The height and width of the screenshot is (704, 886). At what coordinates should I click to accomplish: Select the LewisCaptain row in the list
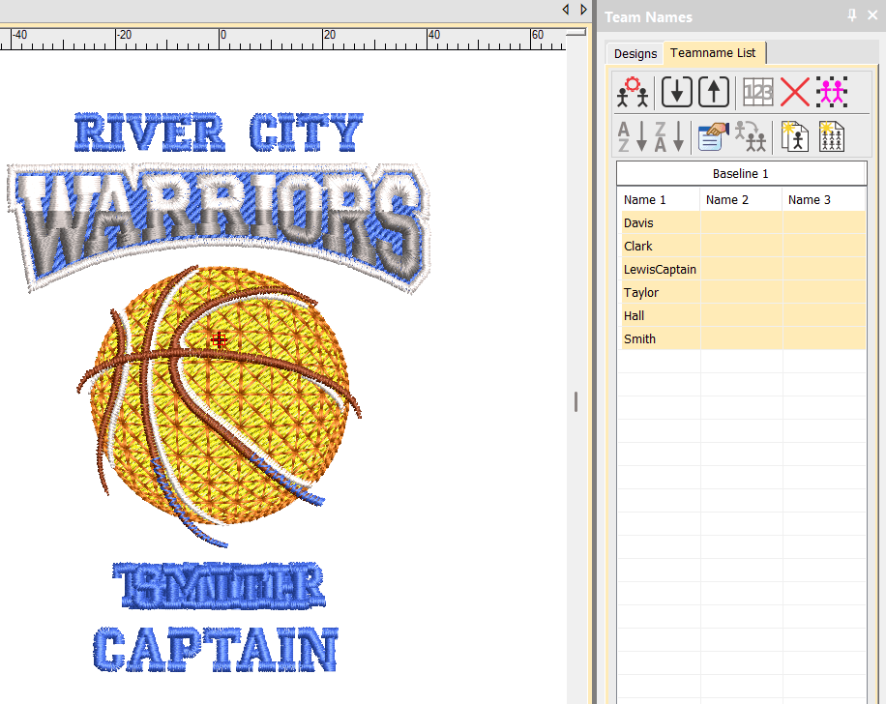660,270
